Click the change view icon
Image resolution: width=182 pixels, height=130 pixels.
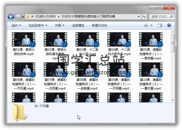coord(146,25)
